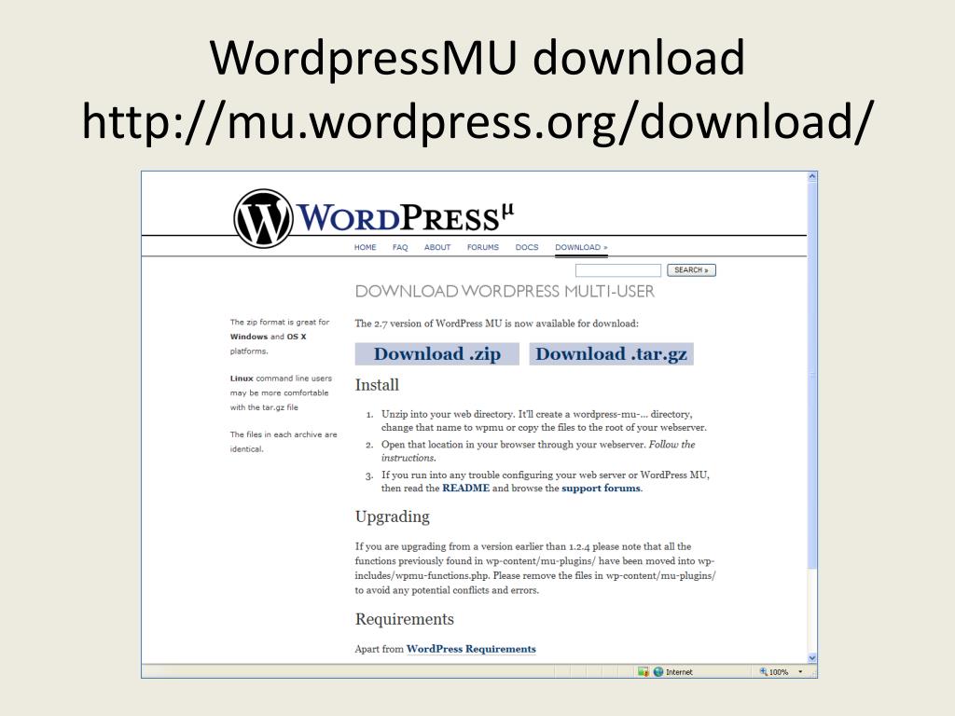
Task: Click the zoom magnifier icon at 100%
Action: coord(763,672)
